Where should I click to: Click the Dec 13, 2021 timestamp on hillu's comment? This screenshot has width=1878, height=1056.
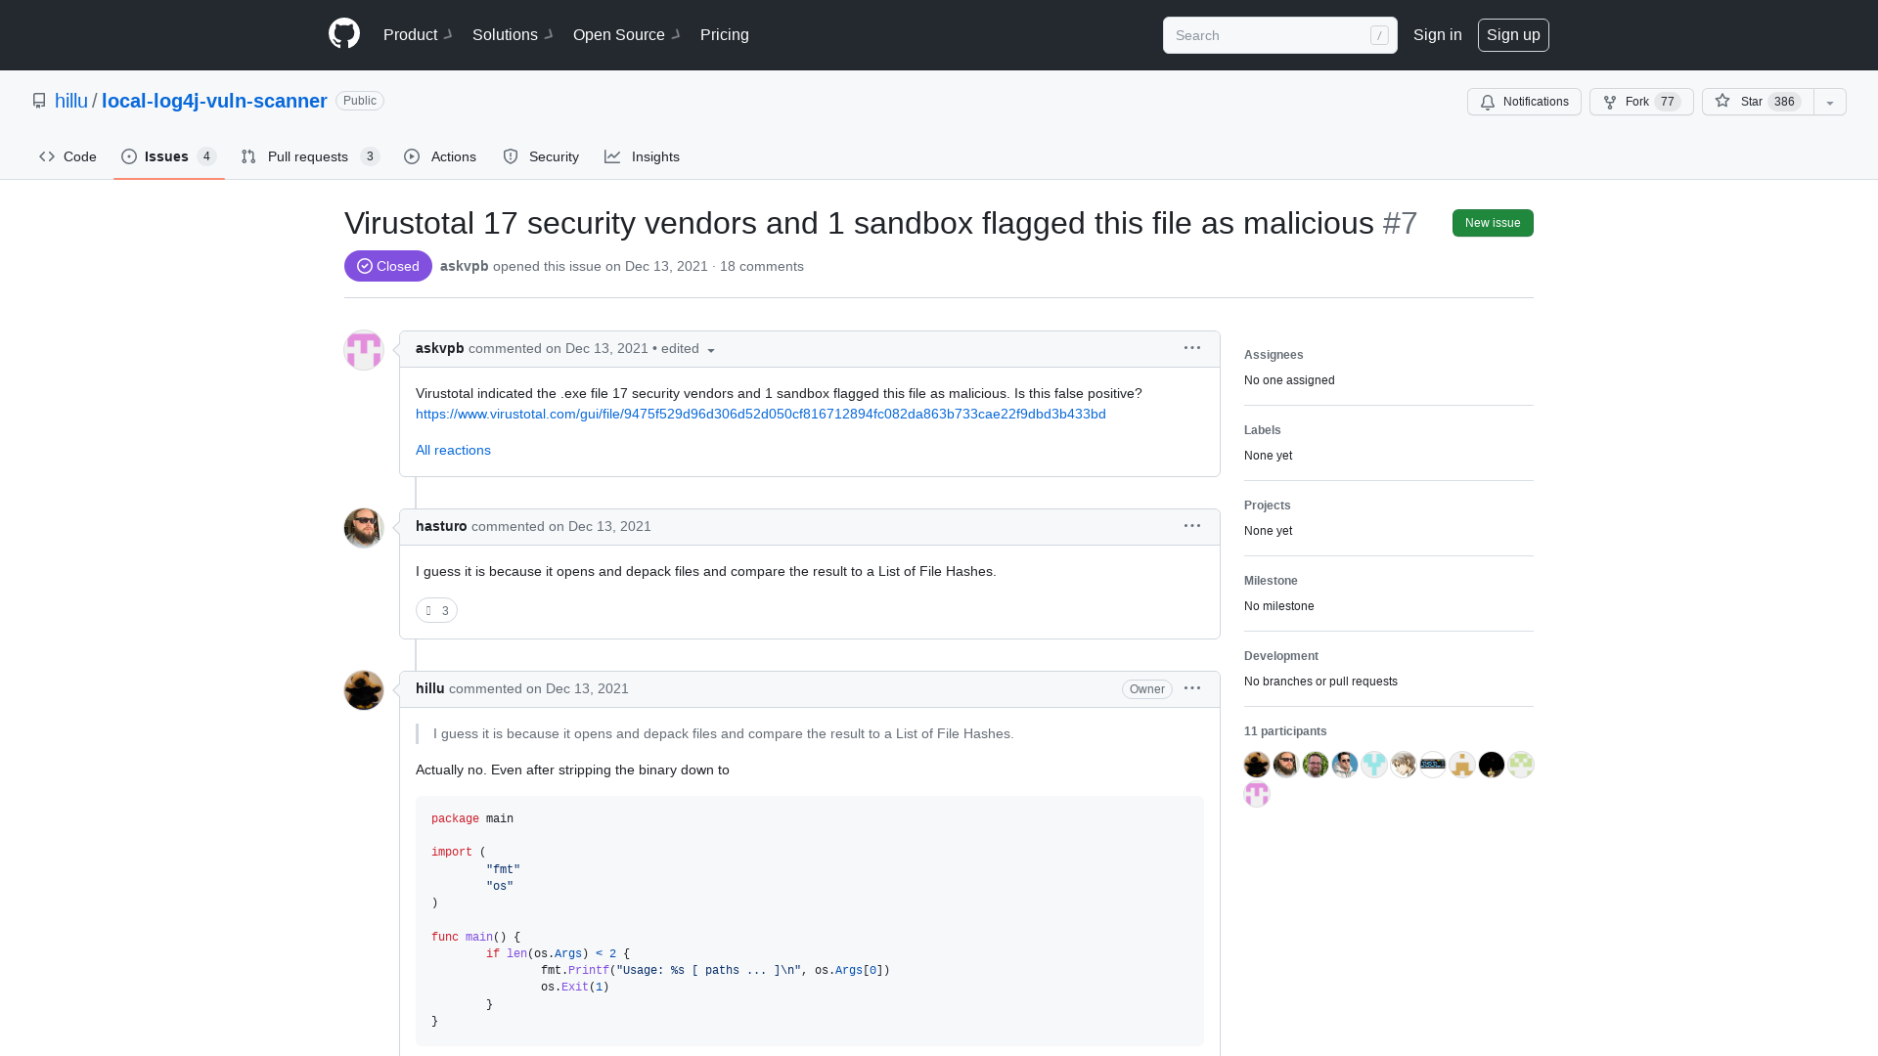click(x=587, y=688)
